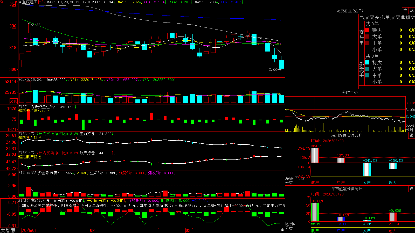Click 超赢主力持仓 label
Viewport: 415px width, 233px height.
(30, 137)
